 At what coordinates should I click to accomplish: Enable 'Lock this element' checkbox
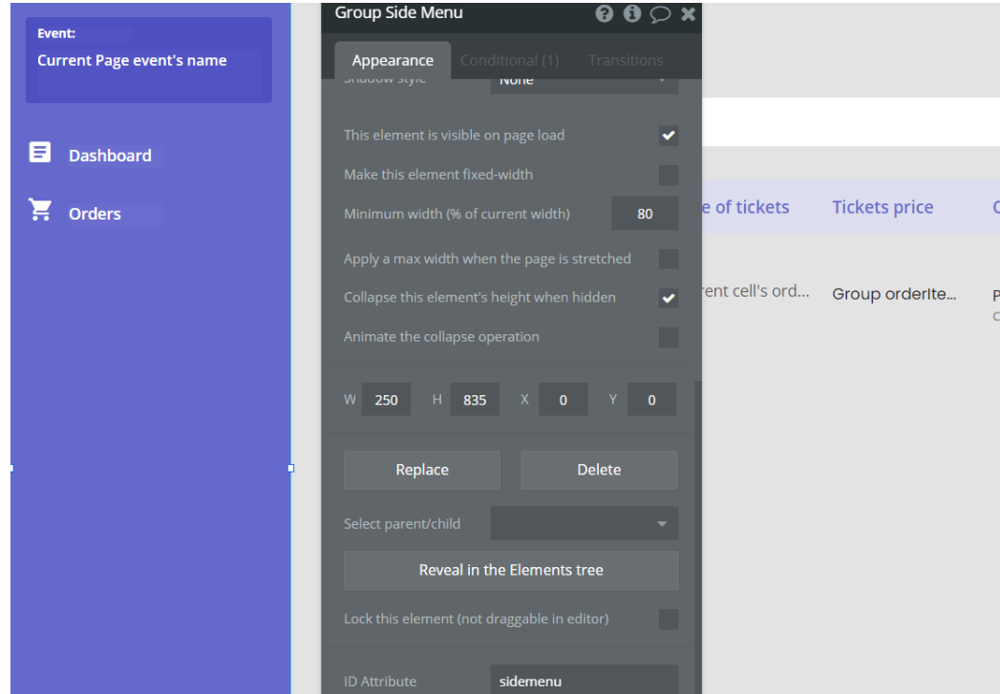[669, 619]
